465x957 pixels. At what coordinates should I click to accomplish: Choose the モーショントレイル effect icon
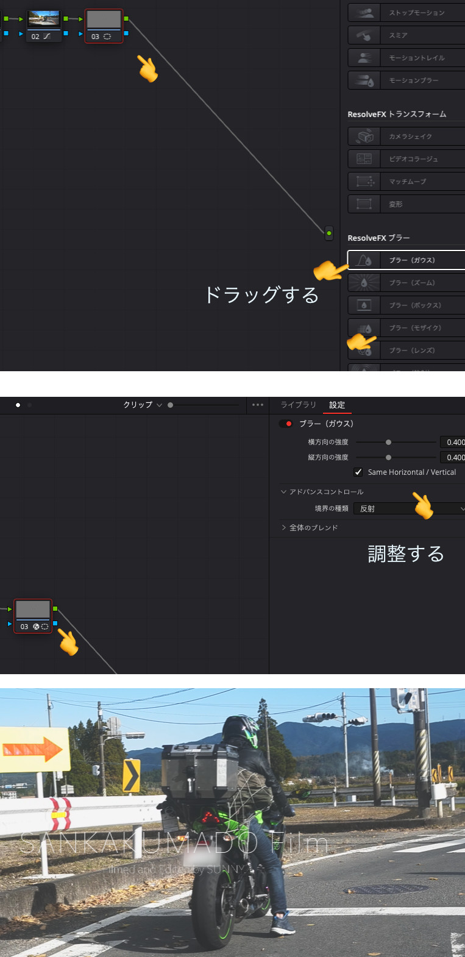click(x=364, y=58)
